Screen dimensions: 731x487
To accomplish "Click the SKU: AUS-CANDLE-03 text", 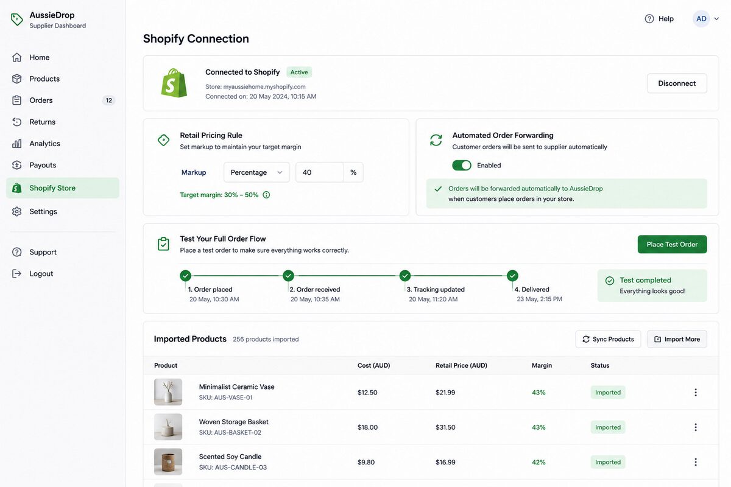I will pos(233,468).
